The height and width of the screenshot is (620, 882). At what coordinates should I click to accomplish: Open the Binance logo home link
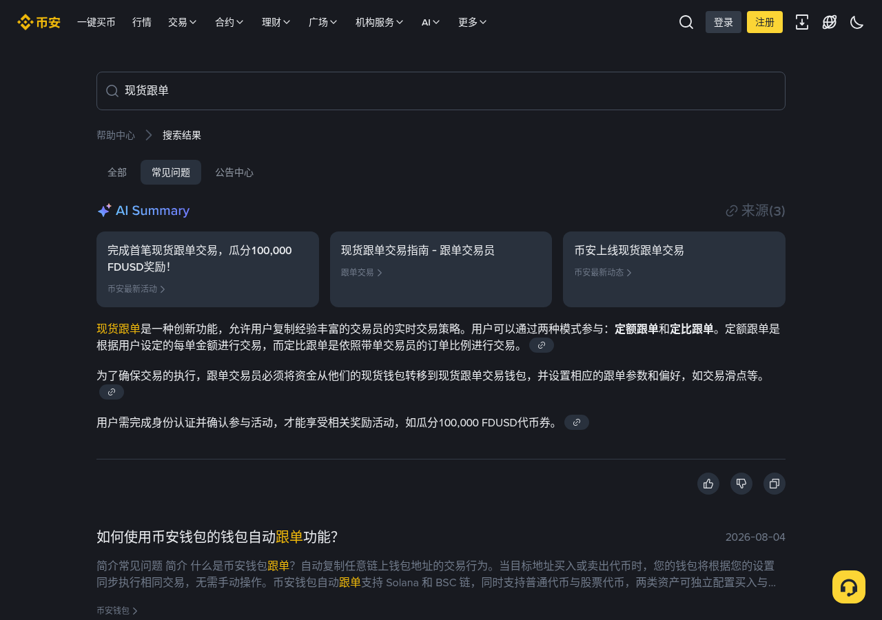tap(39, 22)
